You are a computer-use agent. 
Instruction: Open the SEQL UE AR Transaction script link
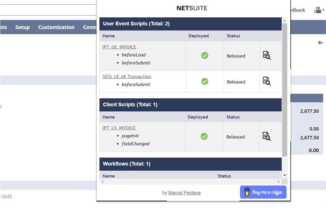click(x=127, y=76)
